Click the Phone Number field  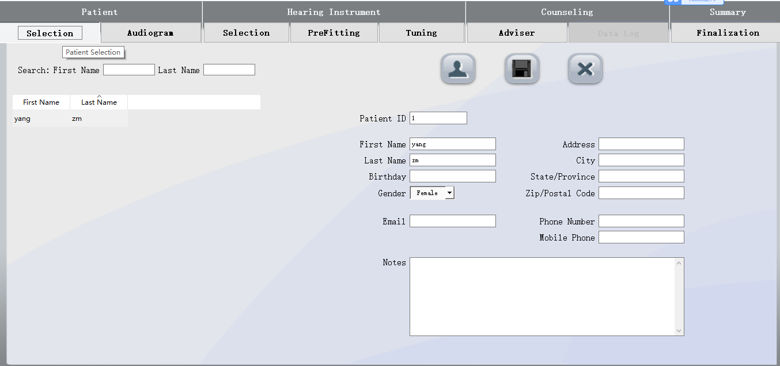pos(641,221)
